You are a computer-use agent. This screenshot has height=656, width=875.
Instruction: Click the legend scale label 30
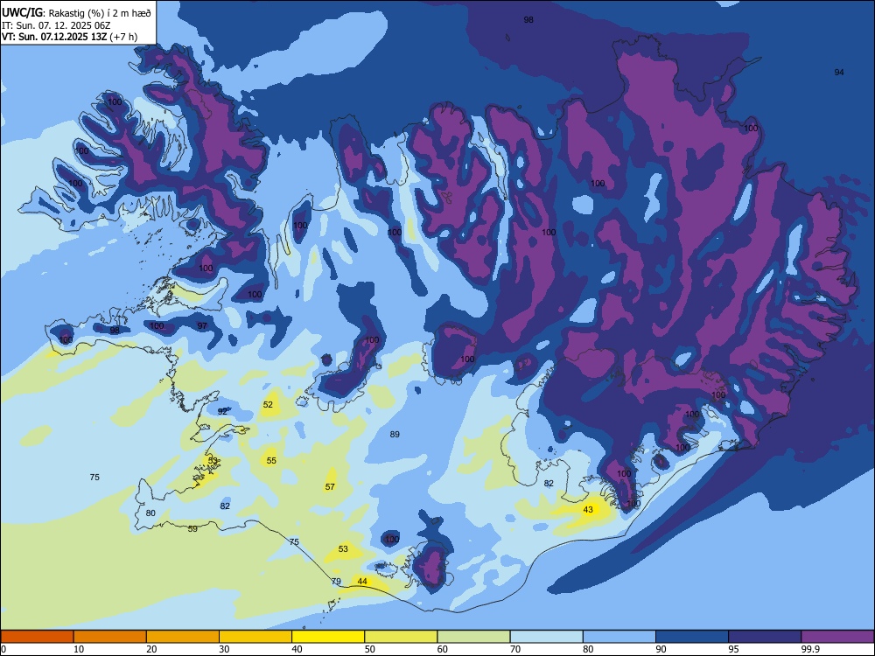(224, 649)
